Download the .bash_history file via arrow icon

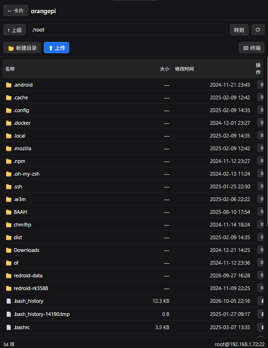(x=260, y=301)
